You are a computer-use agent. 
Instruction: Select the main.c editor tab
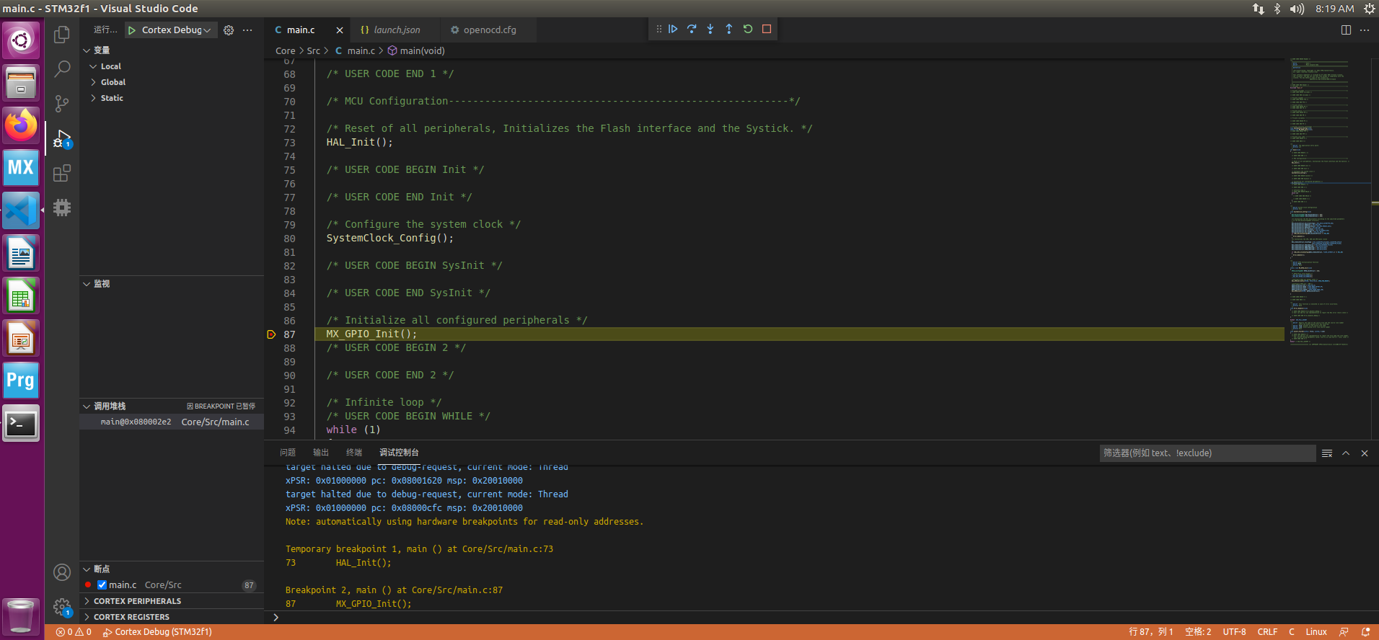pos(301,30)
